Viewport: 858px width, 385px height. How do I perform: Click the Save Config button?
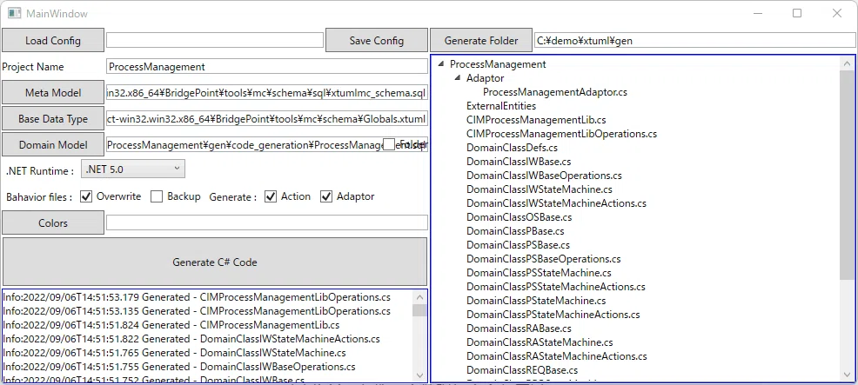tap(377, 41)
